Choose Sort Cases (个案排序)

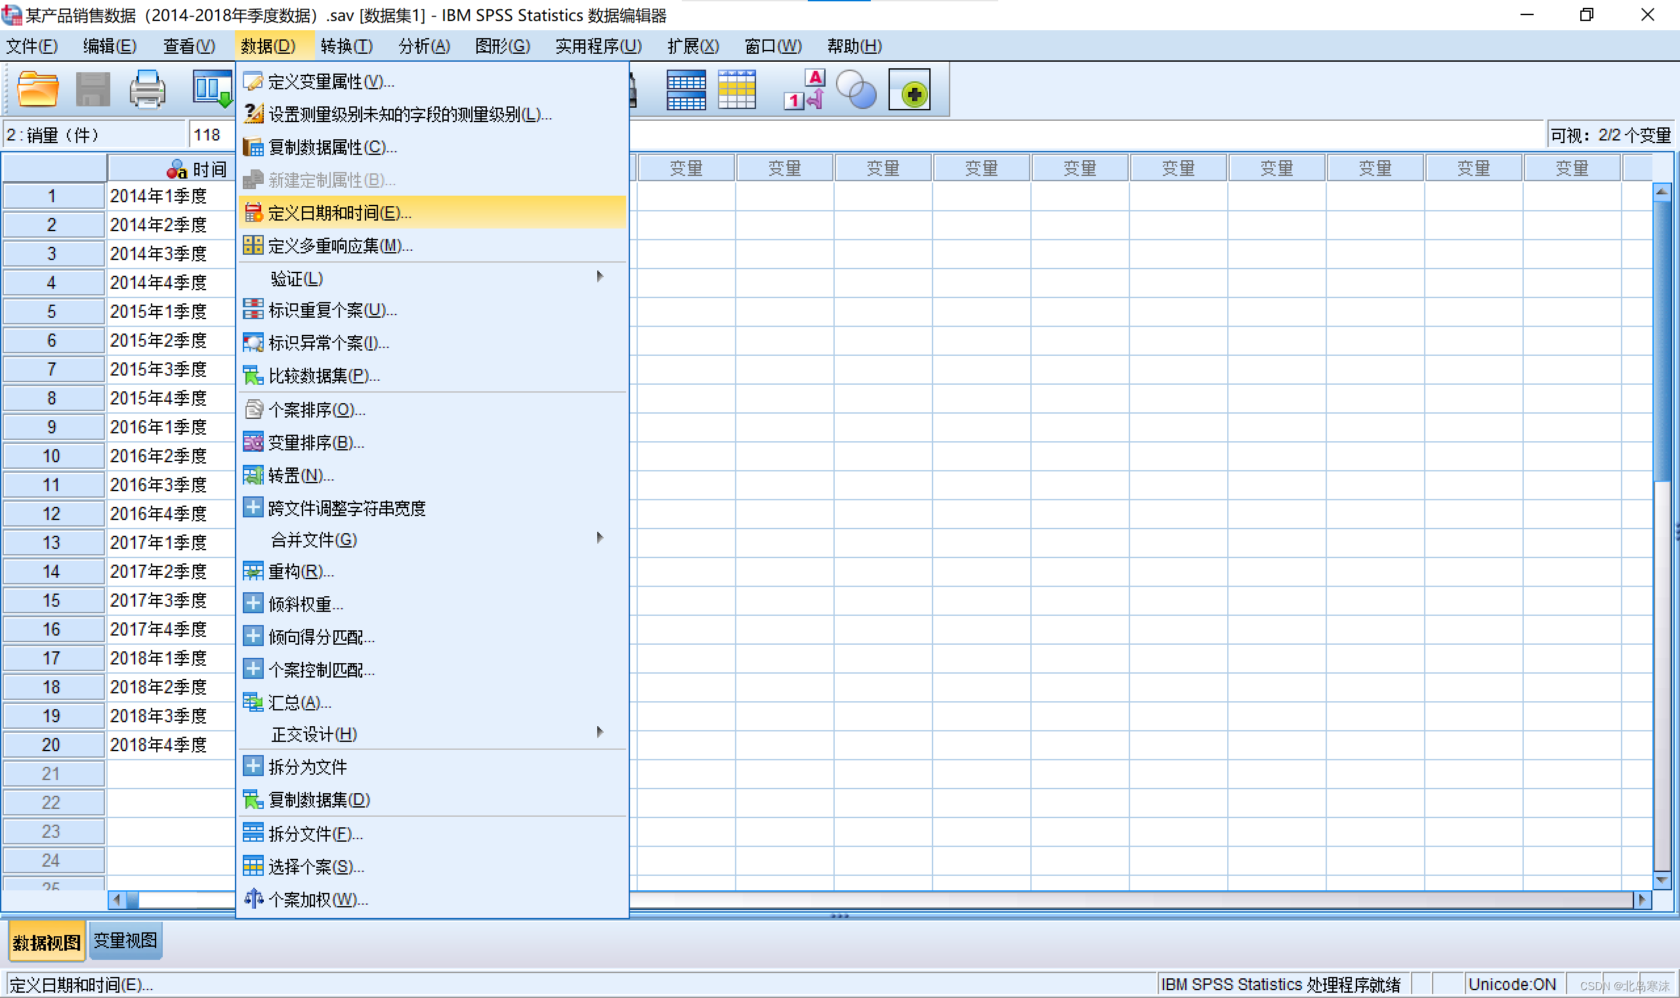(x=432, y=410)
